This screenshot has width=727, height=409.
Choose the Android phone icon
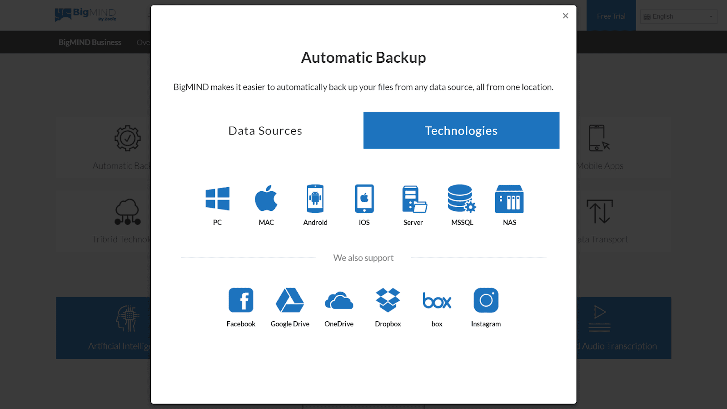[315, 199]
